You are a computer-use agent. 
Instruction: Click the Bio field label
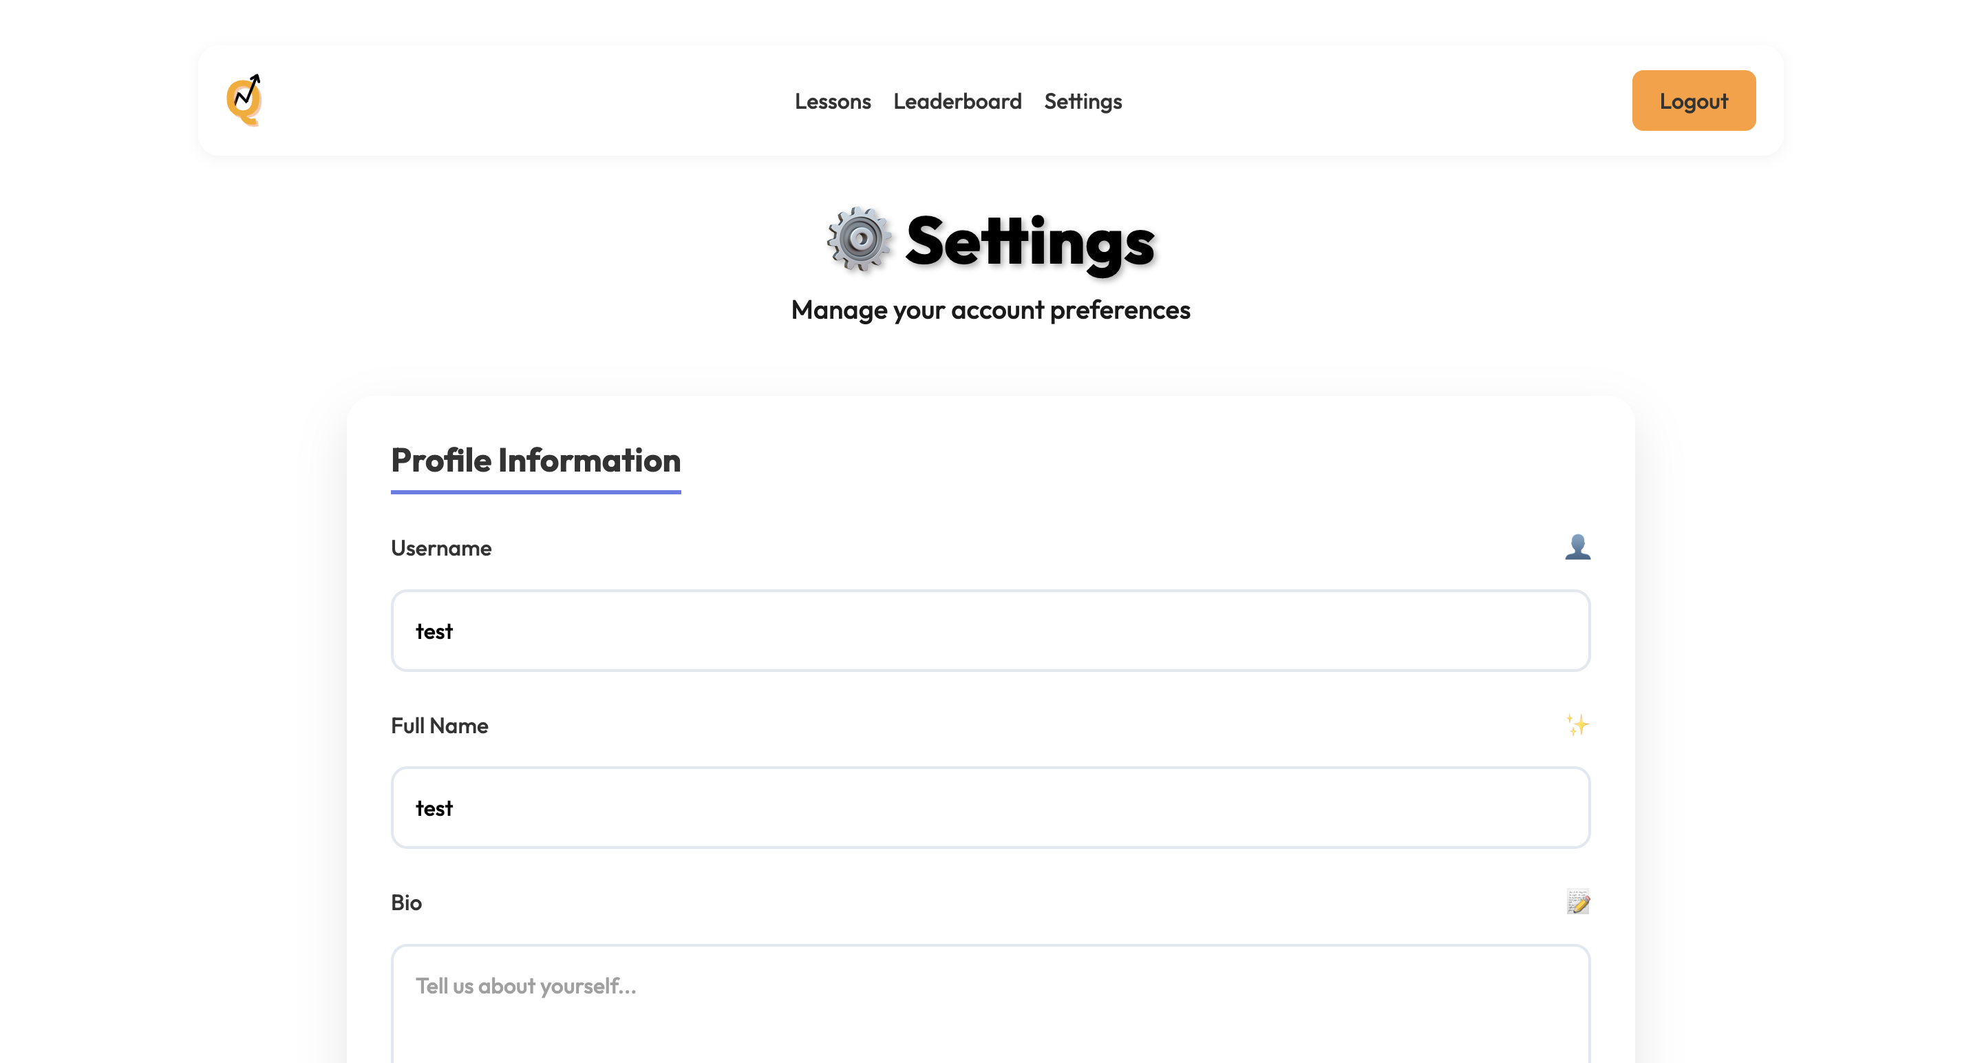(406, 902)
